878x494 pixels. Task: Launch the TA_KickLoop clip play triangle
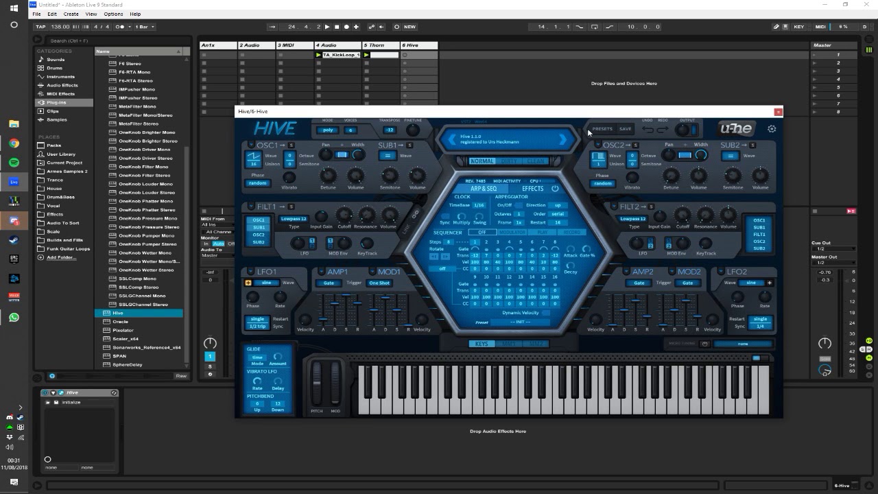point(318,55)
